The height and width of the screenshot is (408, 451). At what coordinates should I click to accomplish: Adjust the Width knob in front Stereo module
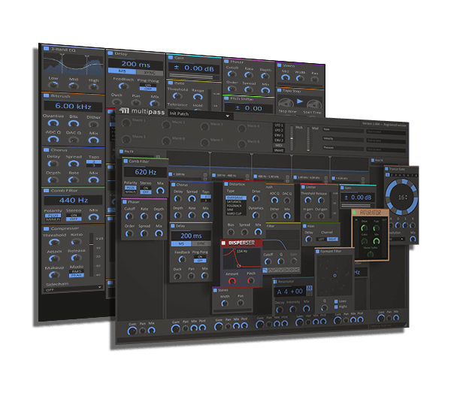pyautogui.click(x=224, y=303)
